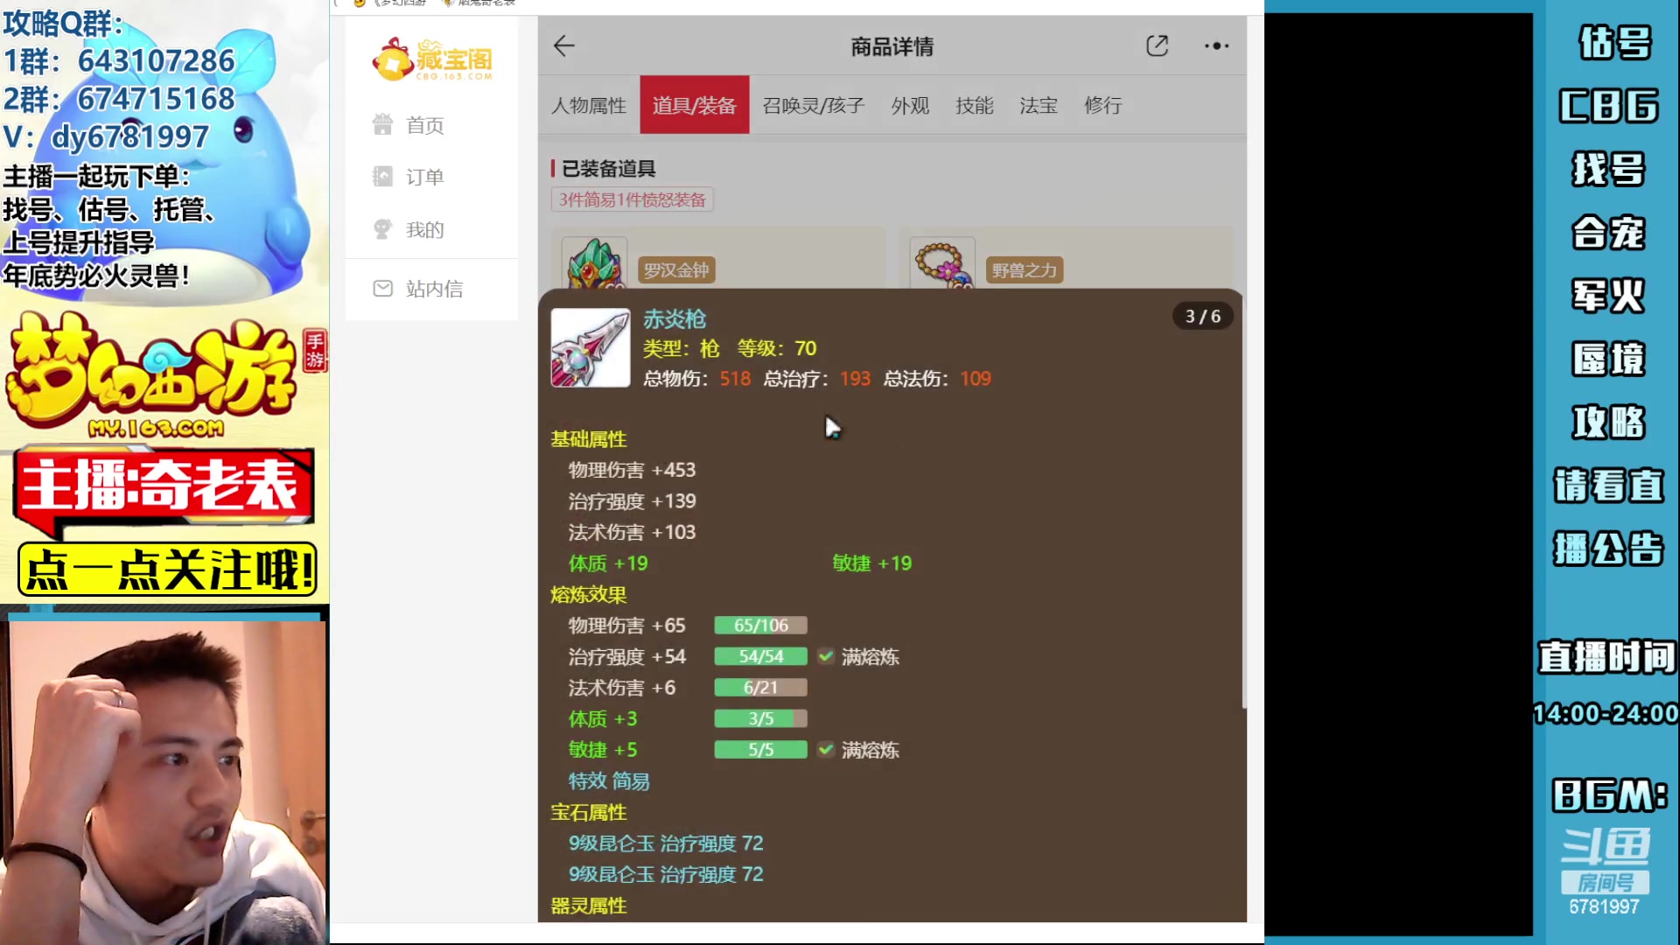Click the 3件简易1件愤怒装备 tag

point(632,199)
